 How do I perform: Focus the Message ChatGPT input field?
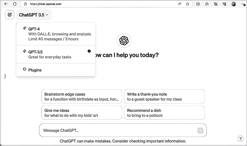(117, 131)
